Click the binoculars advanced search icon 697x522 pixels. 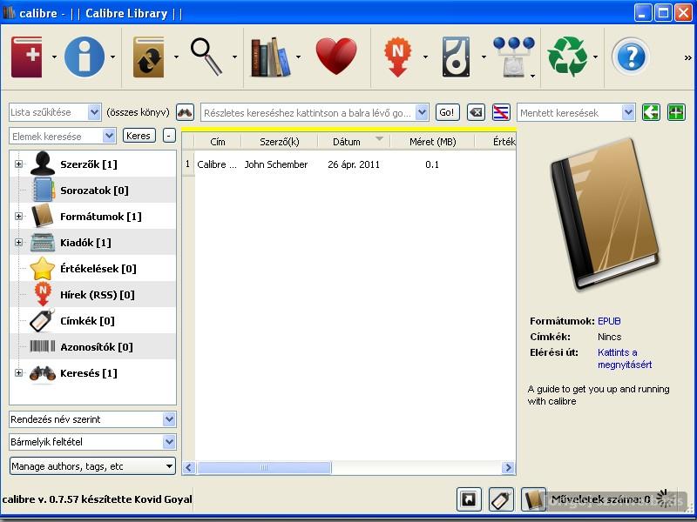pyautogui.click(x=185, y=112)
